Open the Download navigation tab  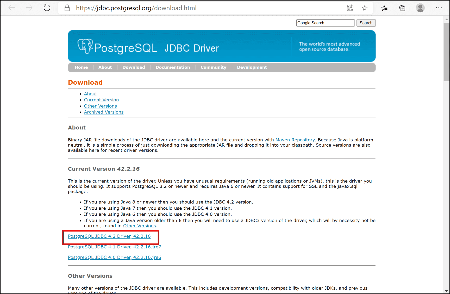(x=134, y=67)
